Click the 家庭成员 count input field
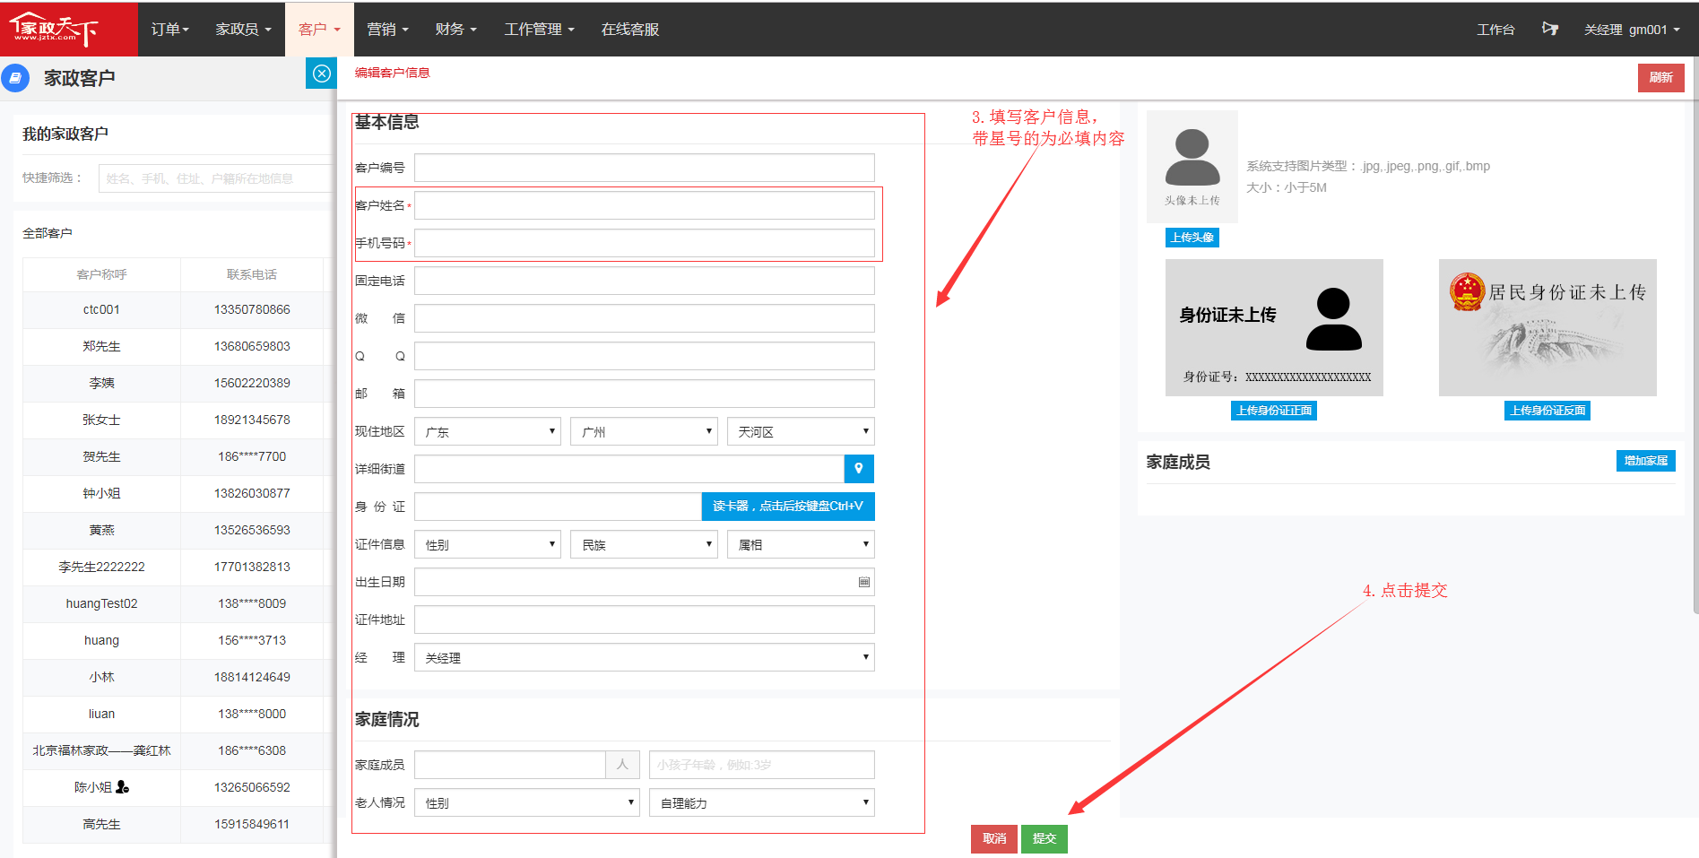 [510, 765]
